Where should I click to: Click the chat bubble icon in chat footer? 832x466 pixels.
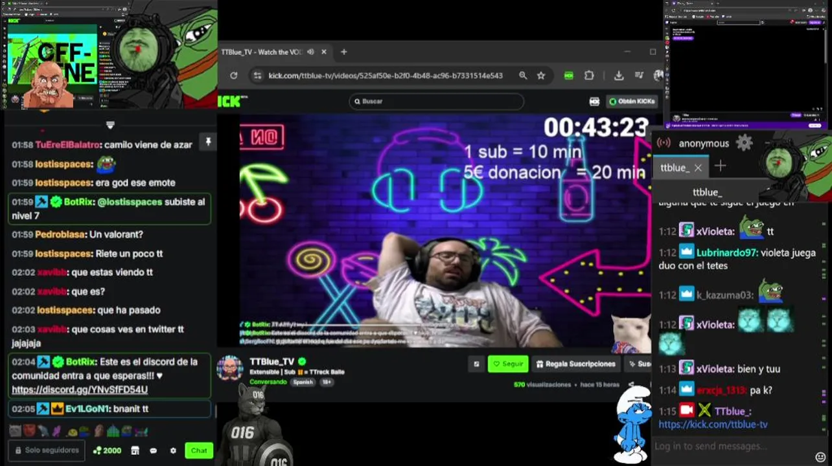tap(154, 450)
